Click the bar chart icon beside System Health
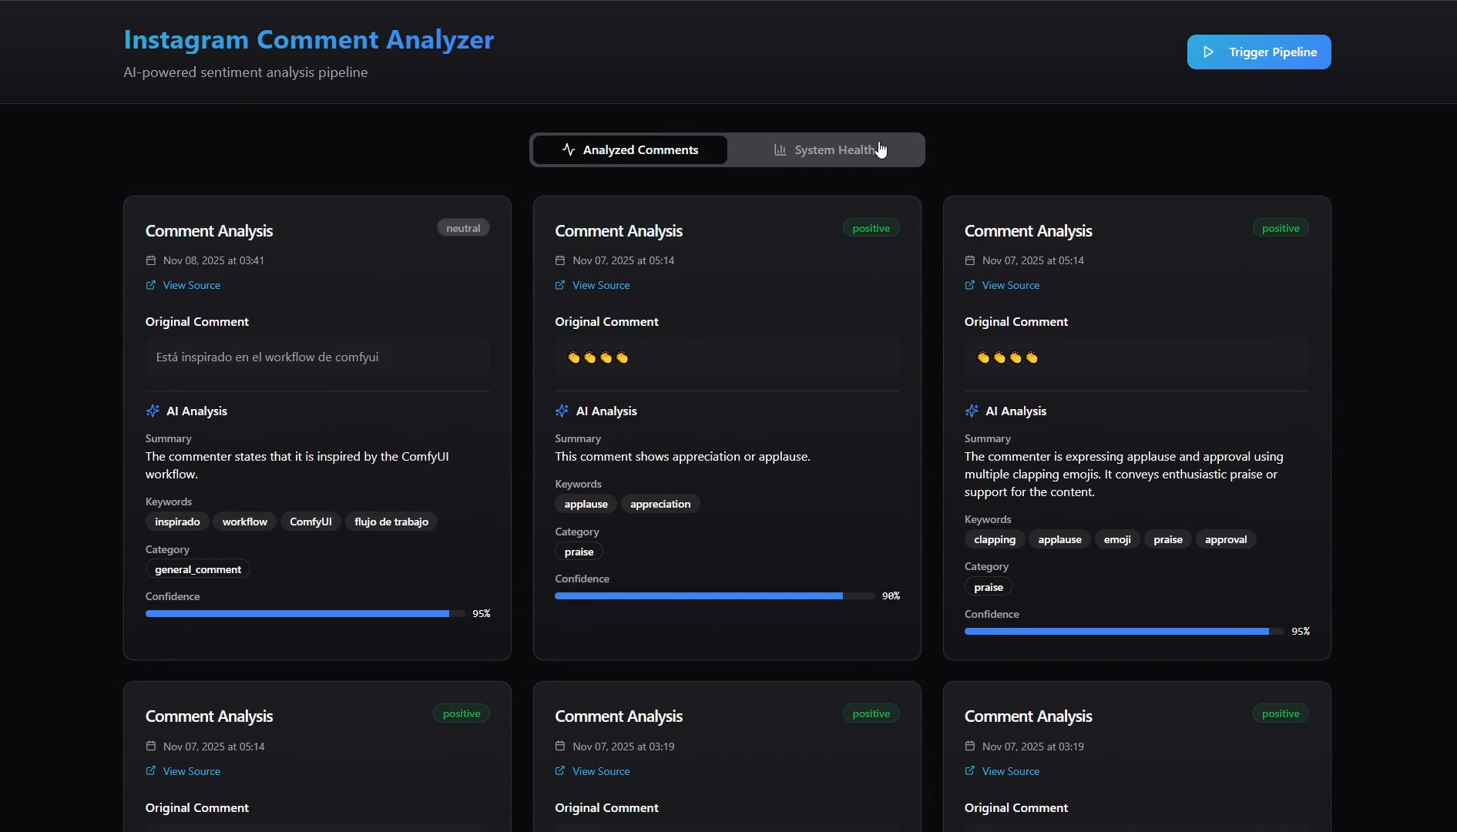The height and width of the screenshot is (832, 1457). pyautogui.click(x=779, y=149)
